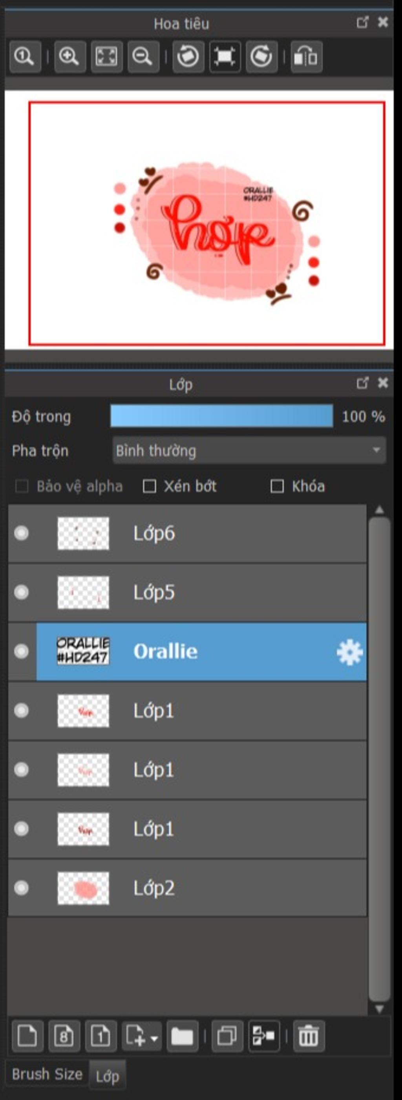Check the Khóa lock checkbox
Viewport: 402px width, 1100px height.
point(277,486)
